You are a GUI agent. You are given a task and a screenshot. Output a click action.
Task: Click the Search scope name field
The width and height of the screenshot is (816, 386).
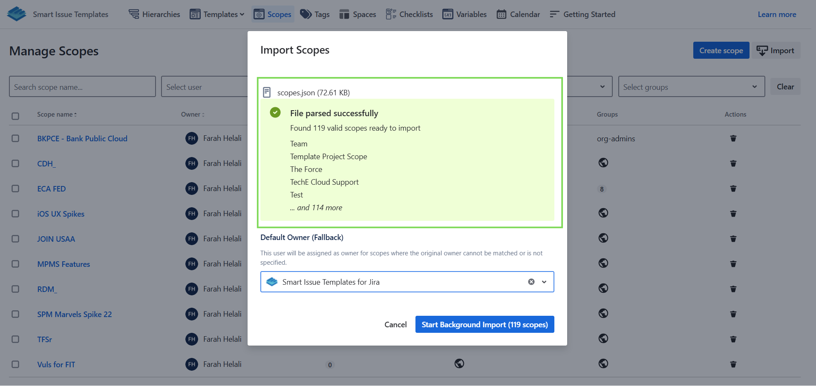(x=82, y=87)
